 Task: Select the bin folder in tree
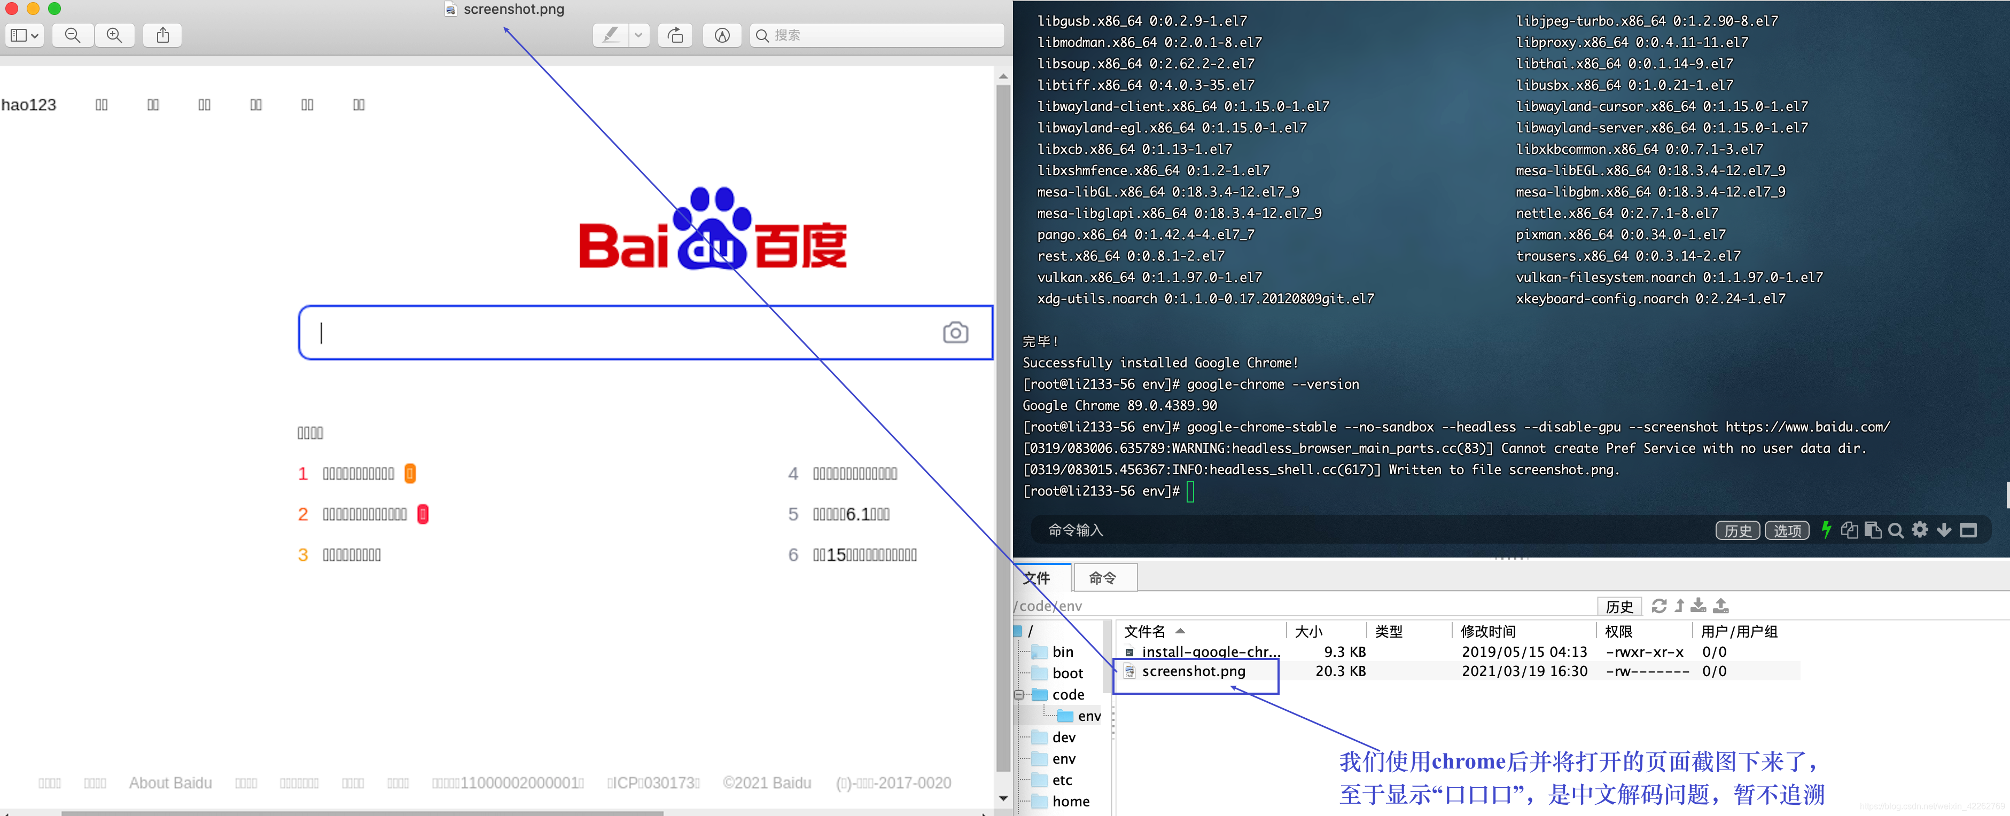coord(1062,652)
